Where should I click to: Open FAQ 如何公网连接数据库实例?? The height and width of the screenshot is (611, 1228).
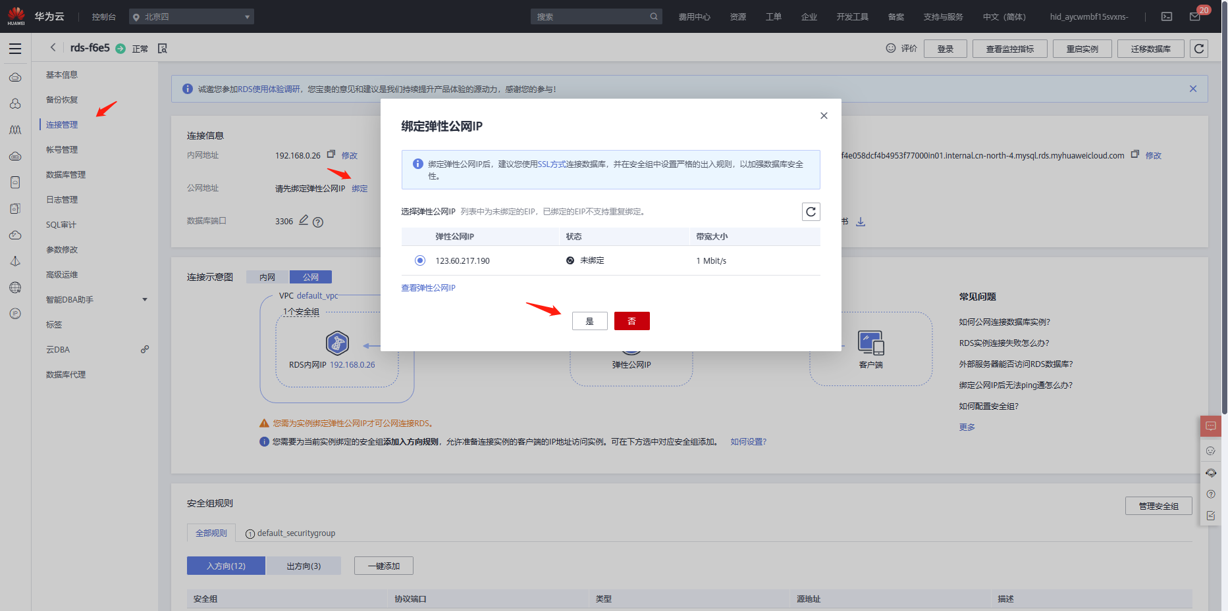point(1005,322)
